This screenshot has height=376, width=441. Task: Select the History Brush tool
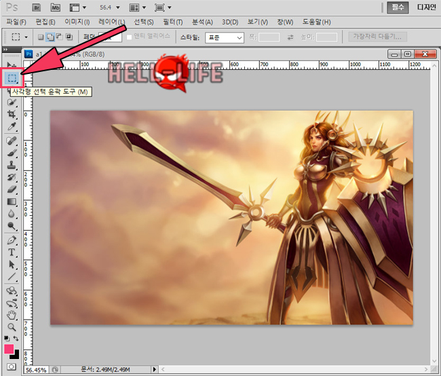click(12, 177)
